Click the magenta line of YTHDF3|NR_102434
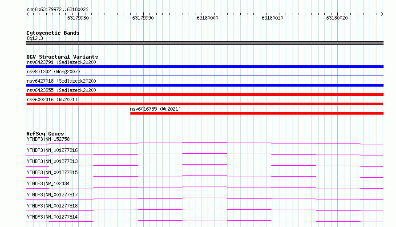The image size is (396, 227). (x=205, y=187)
